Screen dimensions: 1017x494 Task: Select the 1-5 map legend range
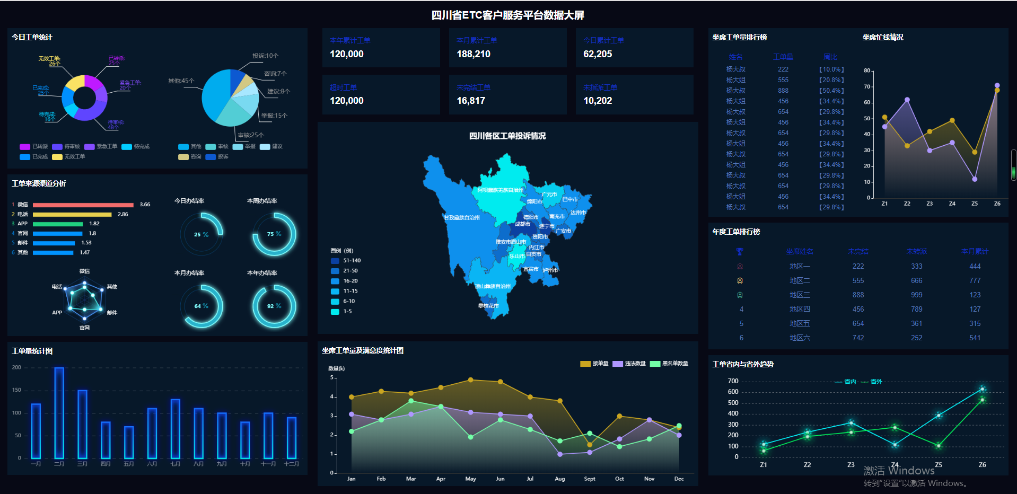(x=335, y=312)
